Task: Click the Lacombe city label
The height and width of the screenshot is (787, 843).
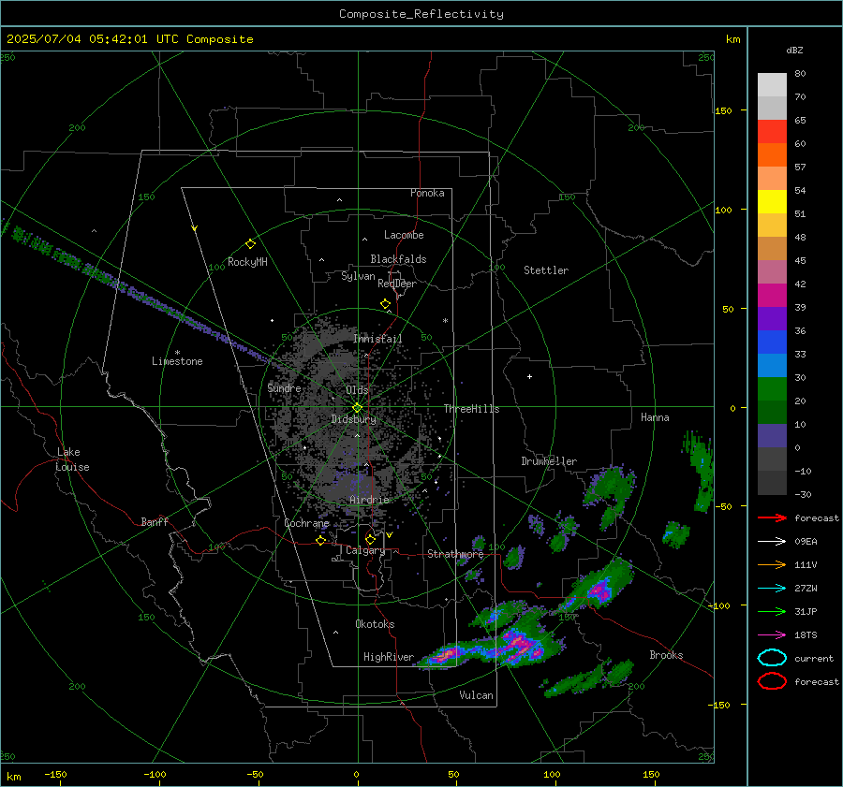Action: point(404,235)
